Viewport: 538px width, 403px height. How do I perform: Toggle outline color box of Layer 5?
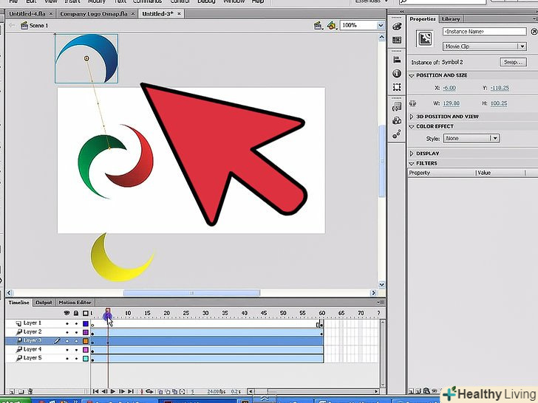click(86, 358)
